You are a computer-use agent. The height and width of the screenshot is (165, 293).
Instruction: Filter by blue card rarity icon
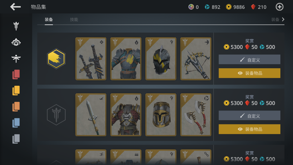[16, 123]
